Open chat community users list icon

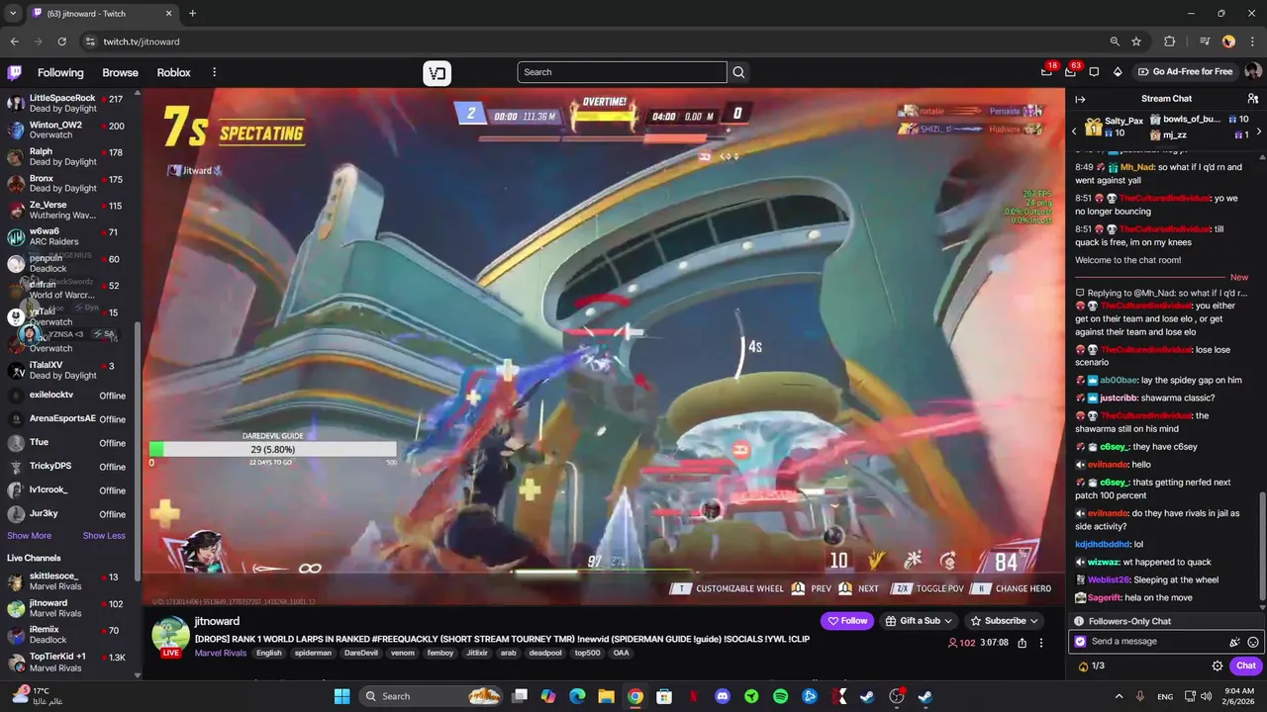[x=1253, y=99]
